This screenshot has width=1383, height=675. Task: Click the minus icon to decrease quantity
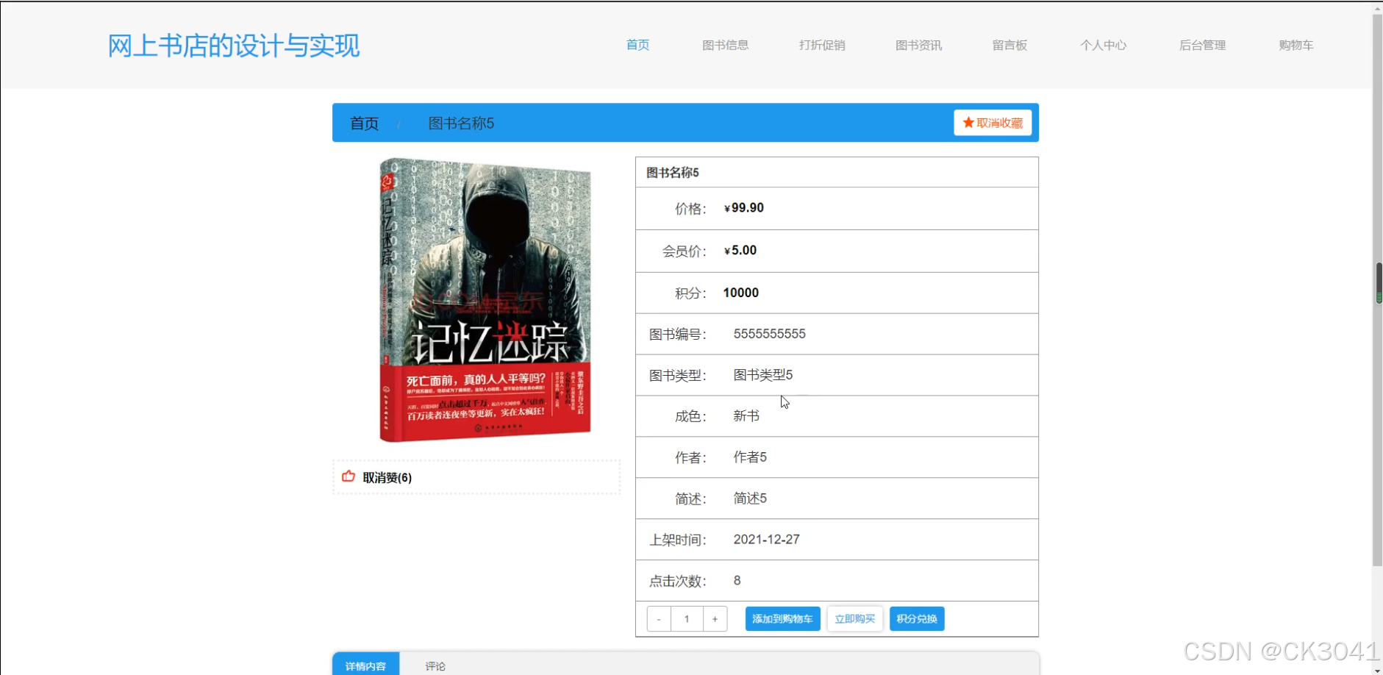point(659,618)
